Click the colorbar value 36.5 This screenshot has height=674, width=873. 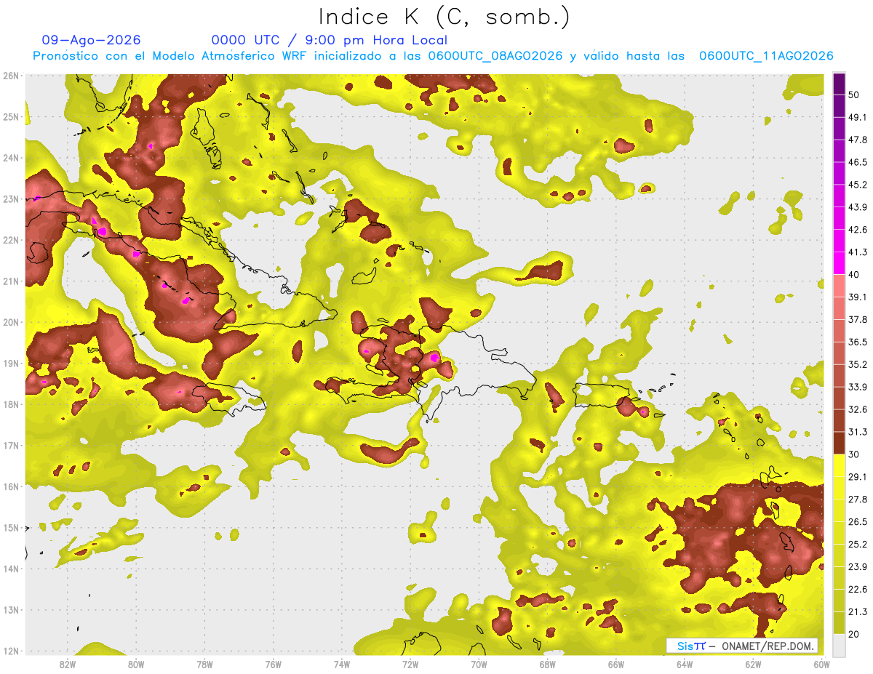click(858, 342)
